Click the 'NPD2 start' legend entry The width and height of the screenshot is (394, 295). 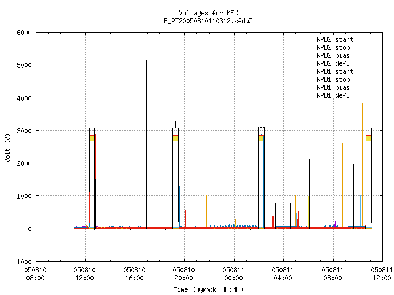pos(335,39)
